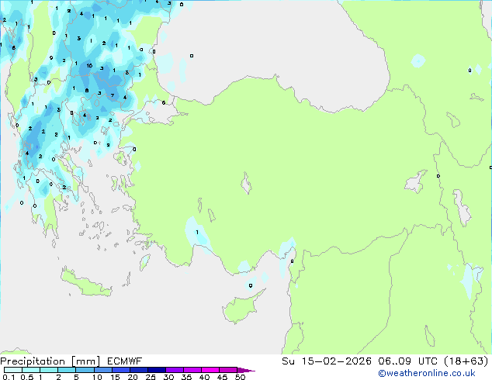This screenshot has width=492, height=380.
Task: Click the 1–2 mm legend color box
Action: tap(49, 370)
